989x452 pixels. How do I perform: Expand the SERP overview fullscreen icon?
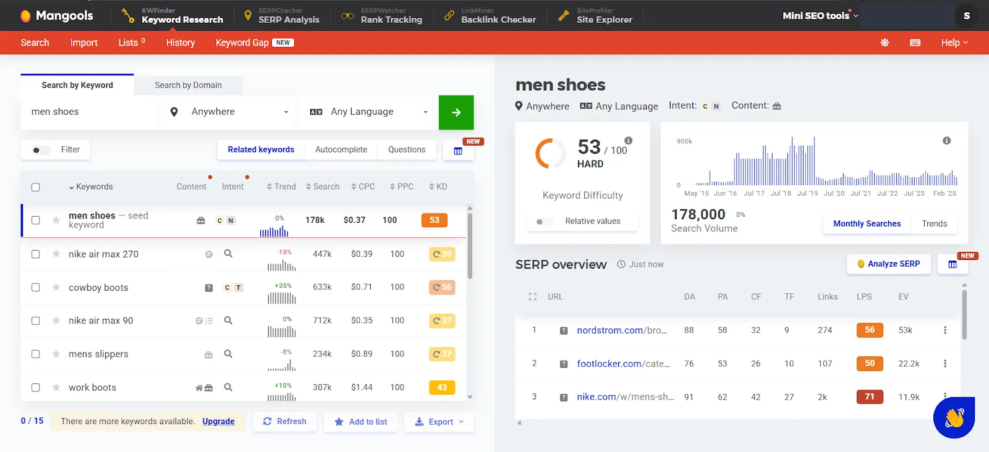pos(533,297)
